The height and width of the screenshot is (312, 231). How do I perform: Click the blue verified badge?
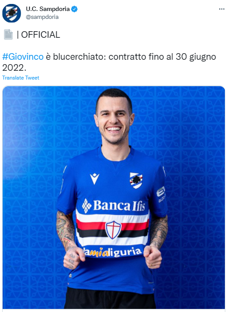(x=75, y=9)
